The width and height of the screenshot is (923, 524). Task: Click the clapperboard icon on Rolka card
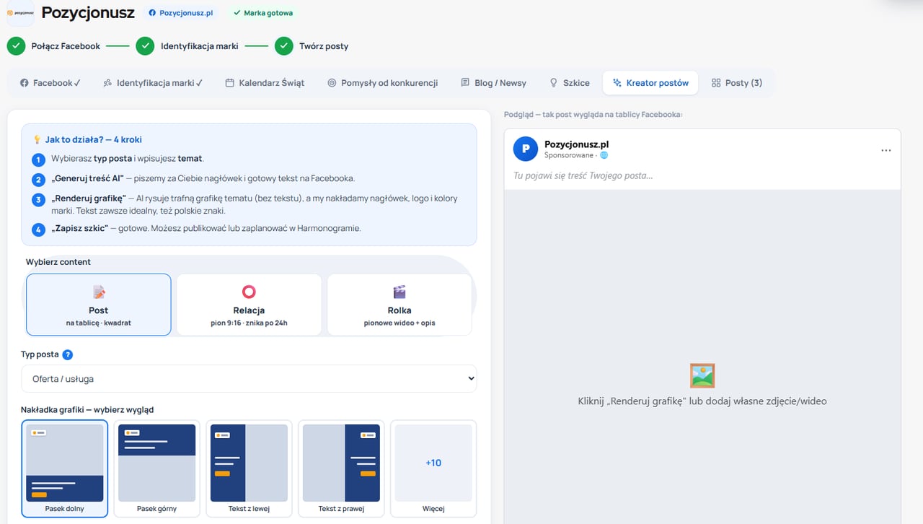(399, 292)
